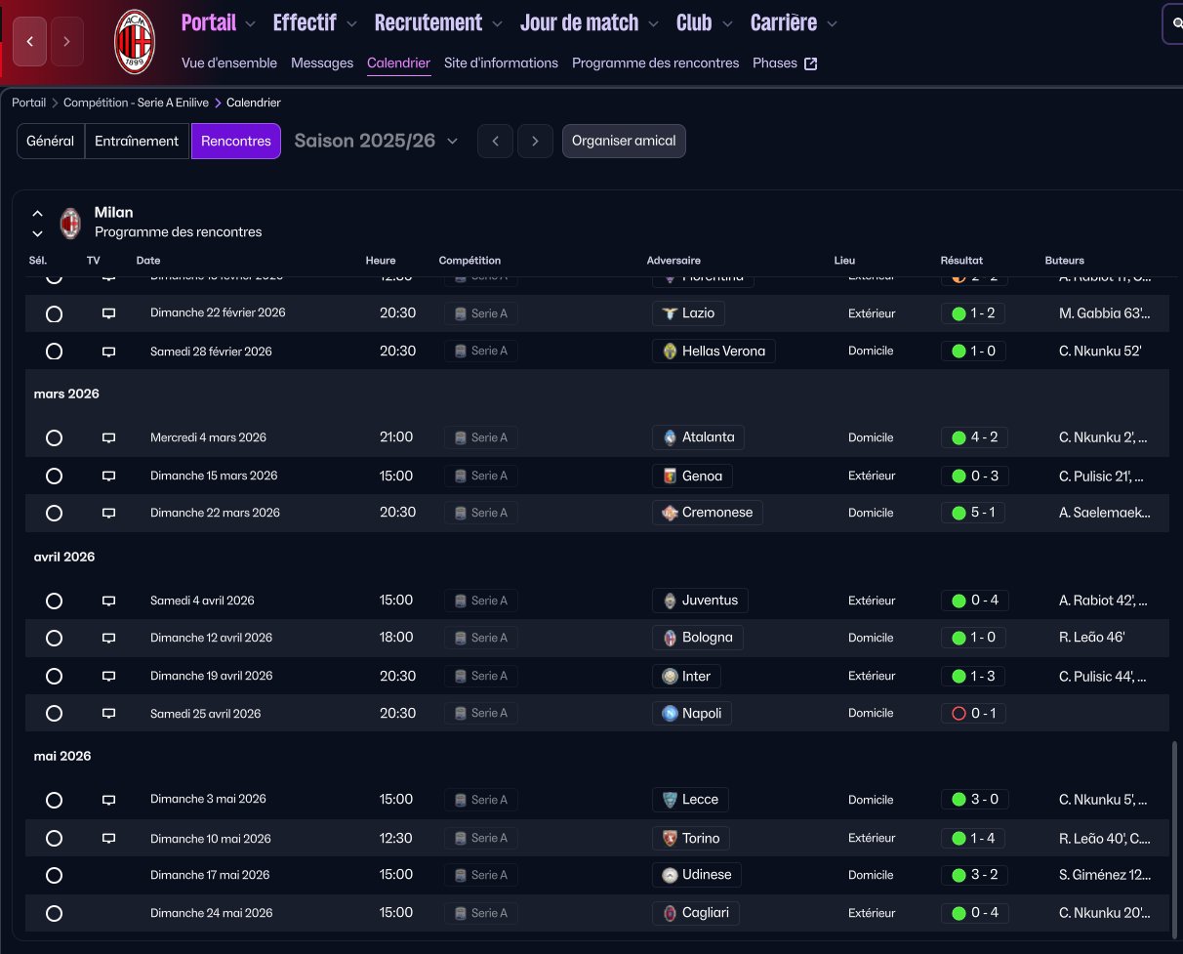The height and width of the screenshot is (954, 1183).
Task: Go to previous season with the left arrow
Action: coord(495,141)
